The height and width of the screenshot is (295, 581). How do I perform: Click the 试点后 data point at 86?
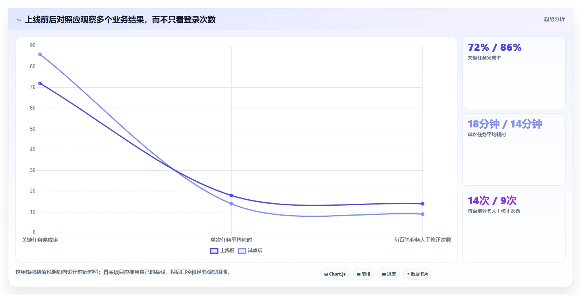(x=40, y=54)
